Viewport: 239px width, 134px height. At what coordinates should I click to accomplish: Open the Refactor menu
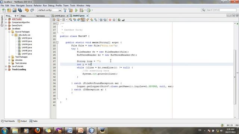(x=38, y=6)
